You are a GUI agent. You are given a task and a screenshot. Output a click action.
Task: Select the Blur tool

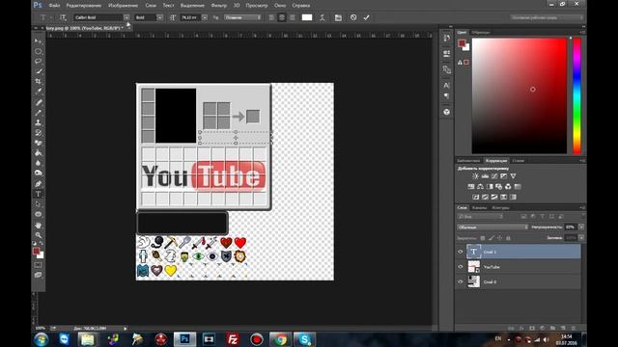point(39,163)
